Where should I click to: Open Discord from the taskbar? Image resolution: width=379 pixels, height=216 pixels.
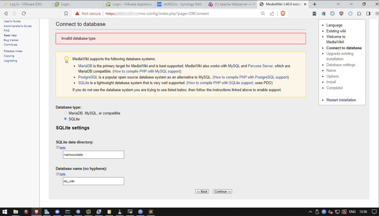57,212
